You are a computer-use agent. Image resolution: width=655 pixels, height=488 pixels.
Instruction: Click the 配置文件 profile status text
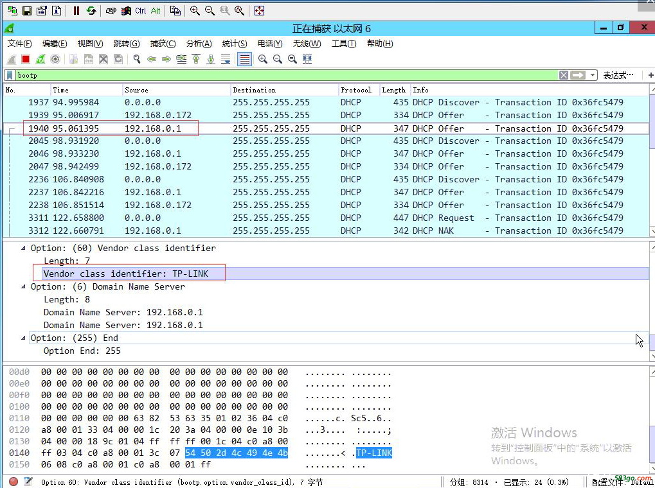(623, 482)
